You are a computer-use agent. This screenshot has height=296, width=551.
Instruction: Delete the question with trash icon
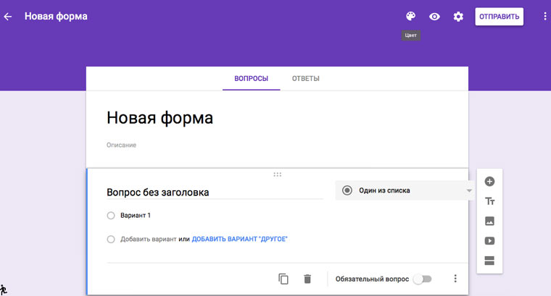click(x=307, y=279)
